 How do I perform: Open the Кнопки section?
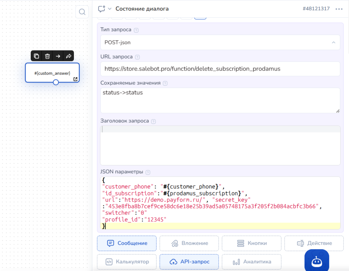[251, 243]
